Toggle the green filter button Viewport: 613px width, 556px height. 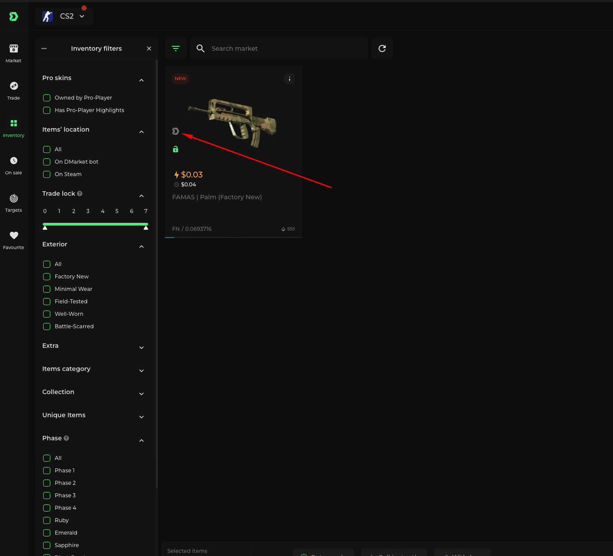point(176,48)
